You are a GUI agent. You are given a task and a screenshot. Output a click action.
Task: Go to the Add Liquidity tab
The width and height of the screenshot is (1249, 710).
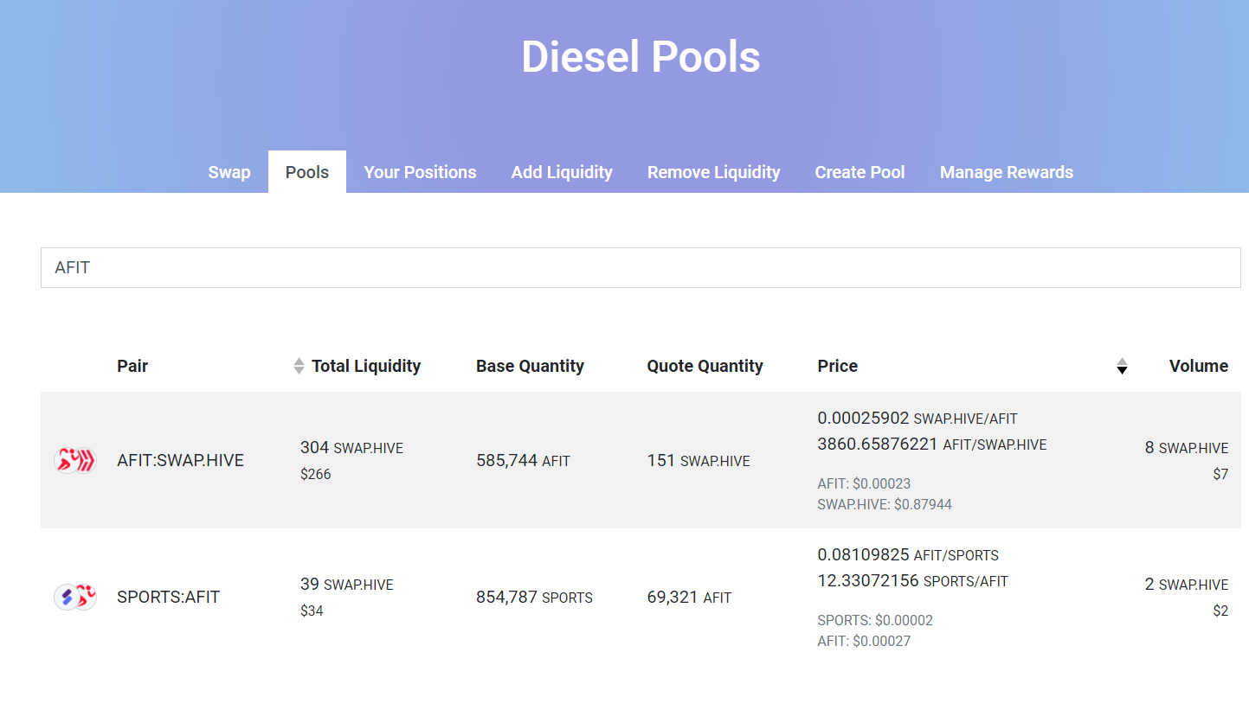tap(562, 172)
